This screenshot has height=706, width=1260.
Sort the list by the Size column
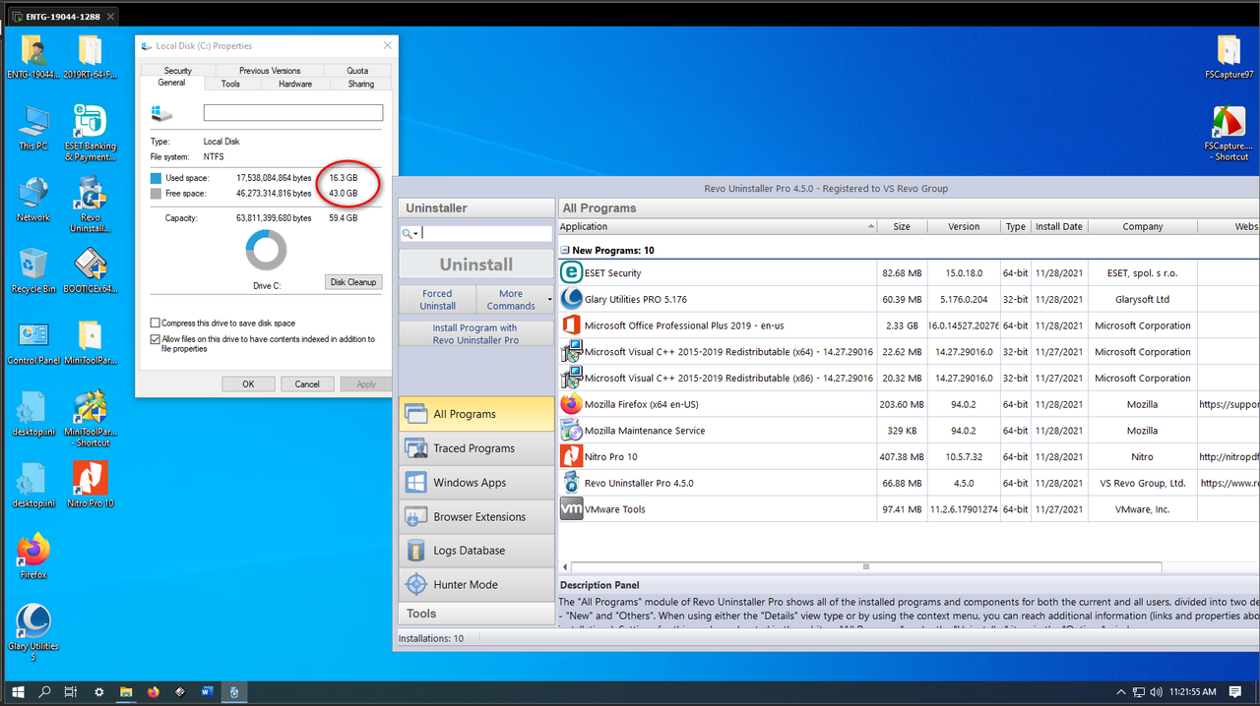(902, 226)
